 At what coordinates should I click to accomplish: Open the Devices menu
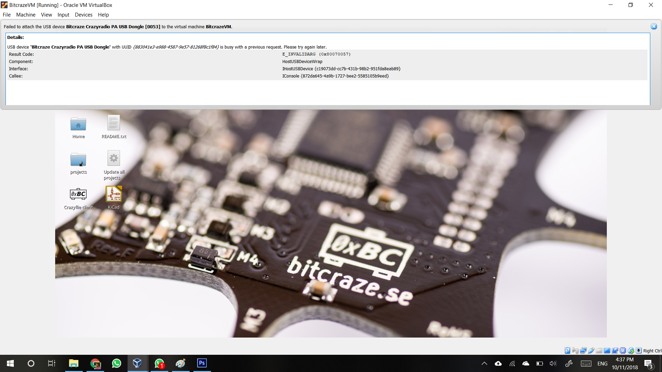click(83, 15)
